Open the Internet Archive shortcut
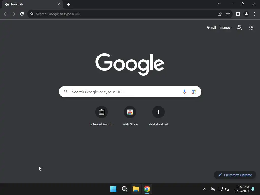Image resolution: width=260 pixels, height=195 pixels. (102, 116)
